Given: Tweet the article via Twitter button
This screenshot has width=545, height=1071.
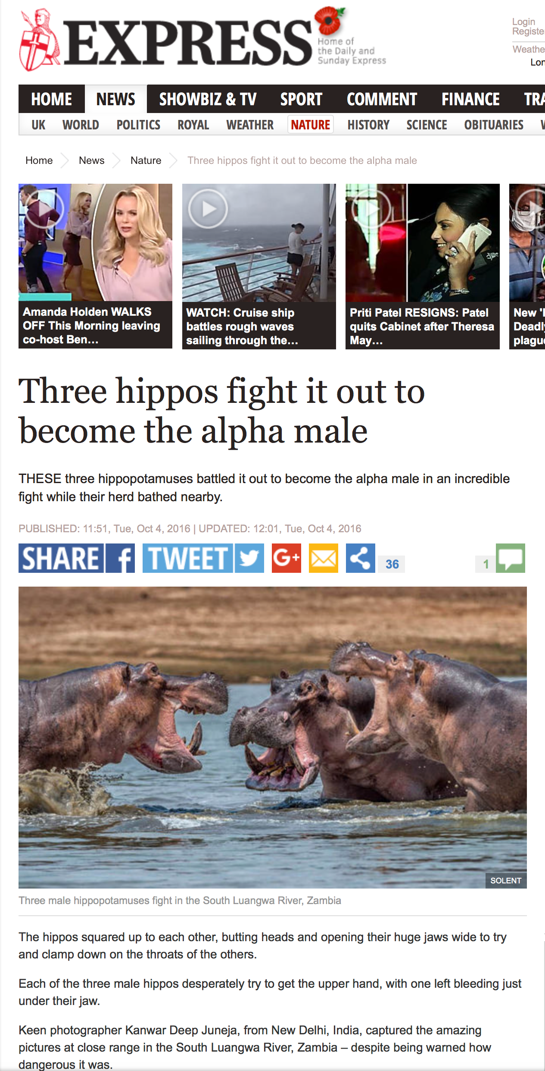Looking at the screenshot, I should click(x=203, y=558).
